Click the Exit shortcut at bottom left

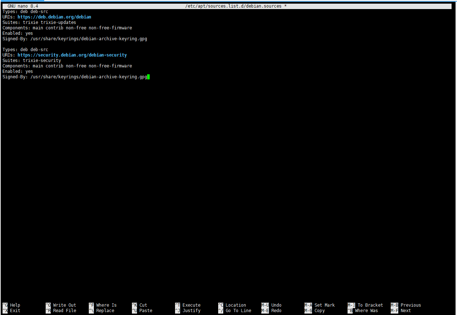15,311
